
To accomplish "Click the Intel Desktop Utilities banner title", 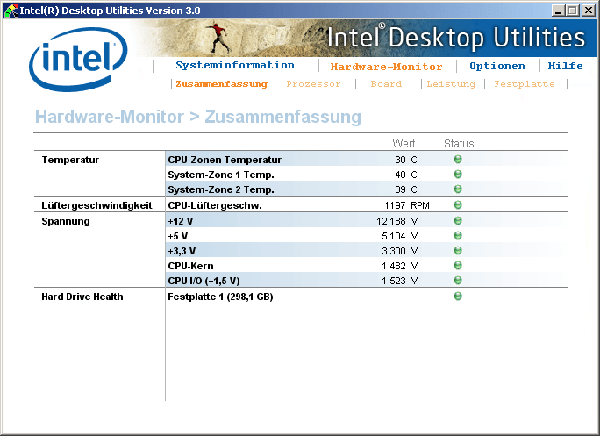I will tap(456, 38).
